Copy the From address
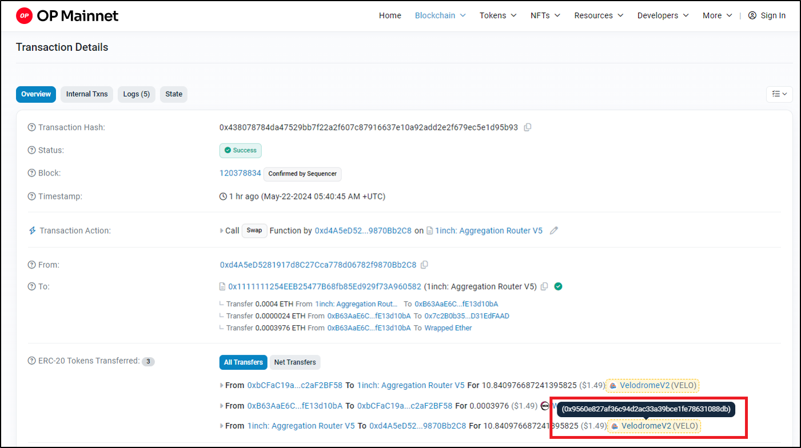The width and height of the screenshot is (801, 448). click(424, 265)
